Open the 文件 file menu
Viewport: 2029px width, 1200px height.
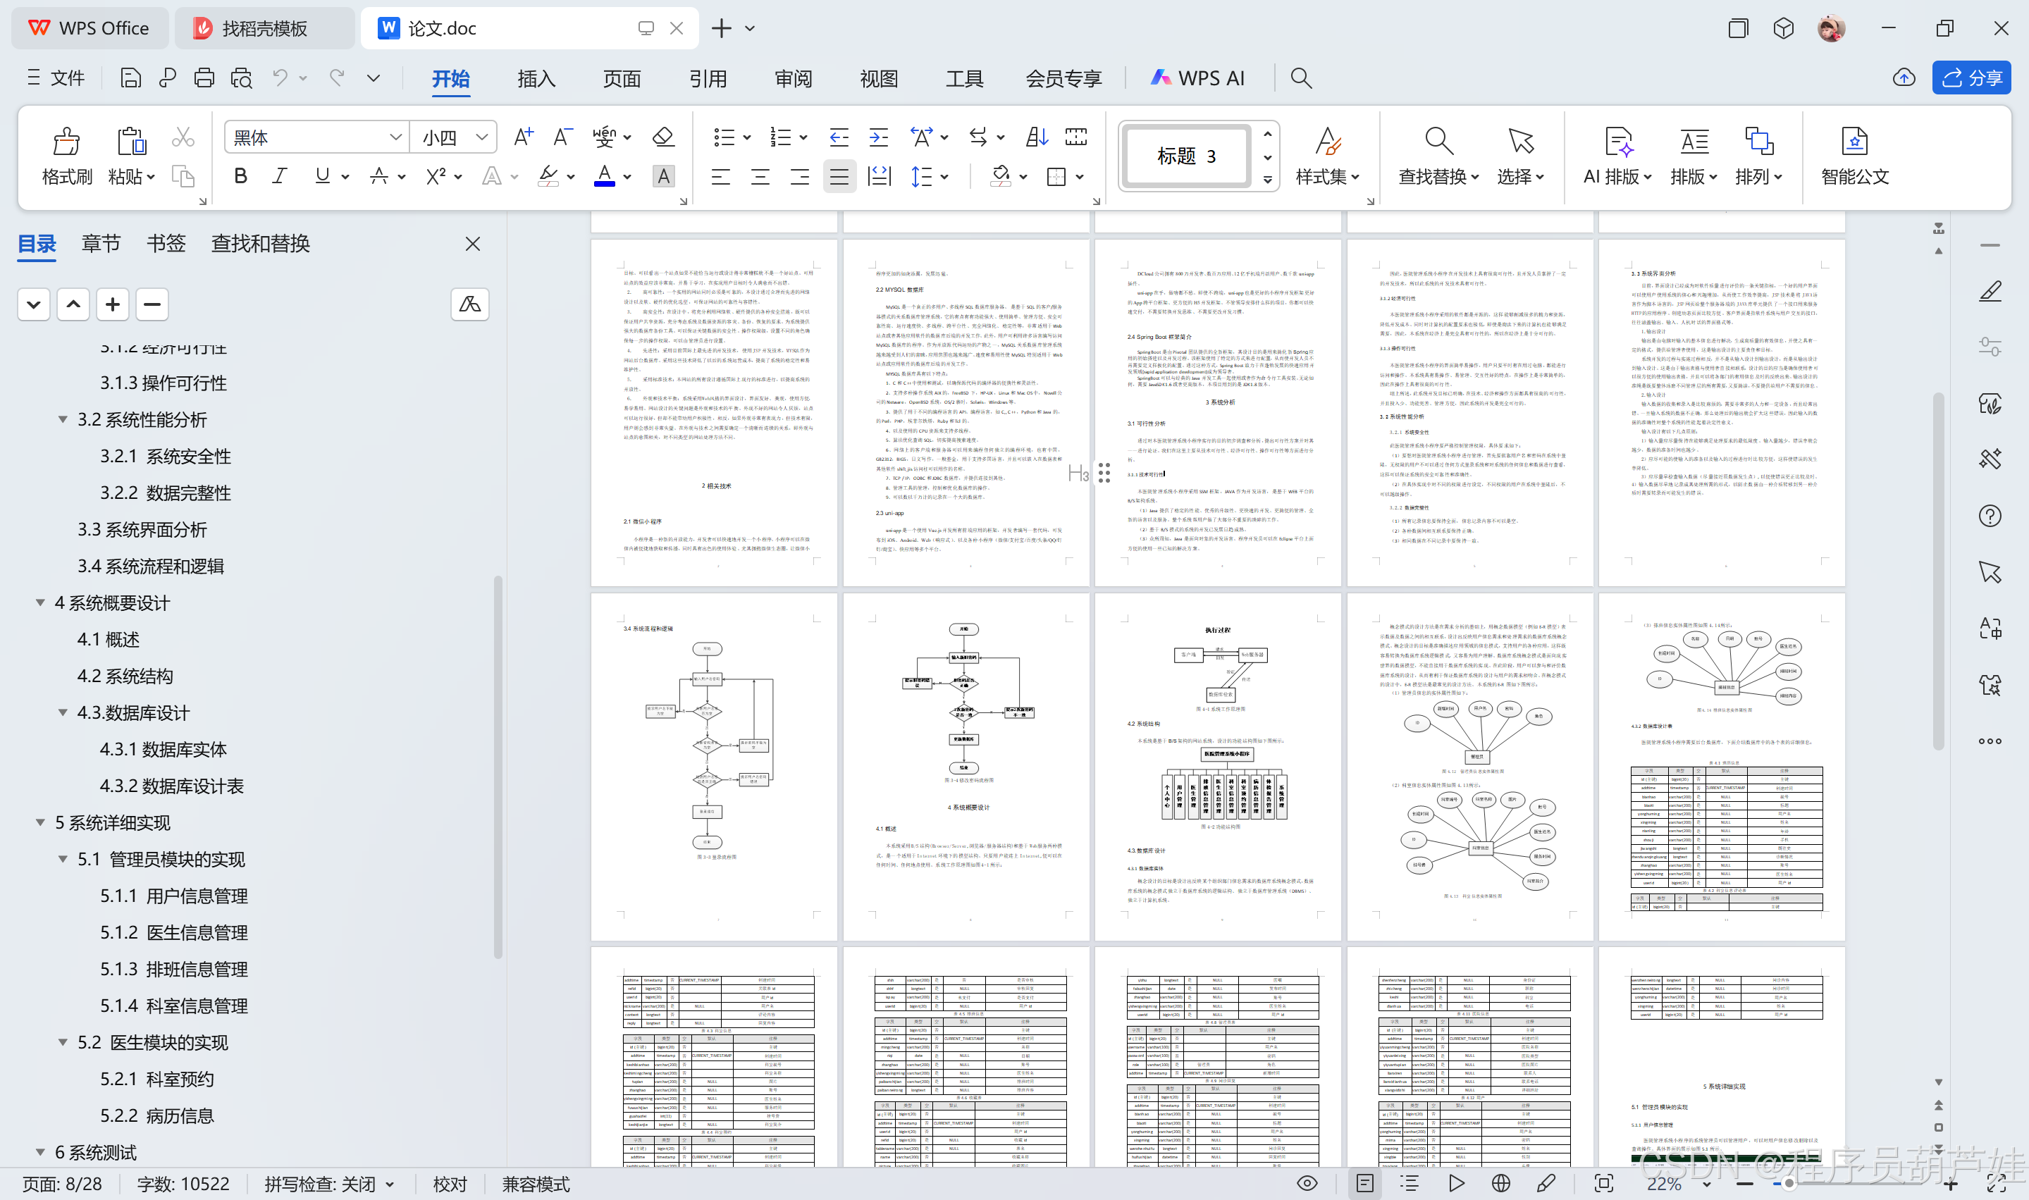pos(56,78)
